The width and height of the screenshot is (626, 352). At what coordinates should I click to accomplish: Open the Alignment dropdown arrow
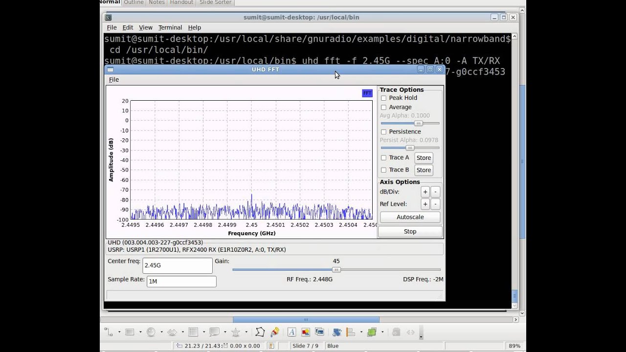(x=361, y=332)
